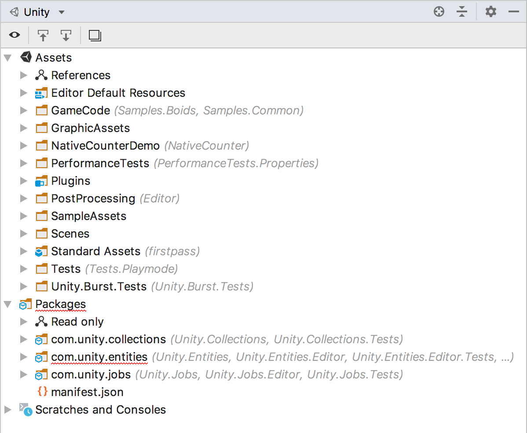Expand the Plugins folder
Screen dimensions: 527x433
23,181
